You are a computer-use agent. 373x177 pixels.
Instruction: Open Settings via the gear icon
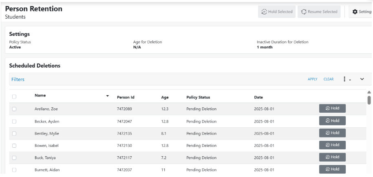pos(355,12)
